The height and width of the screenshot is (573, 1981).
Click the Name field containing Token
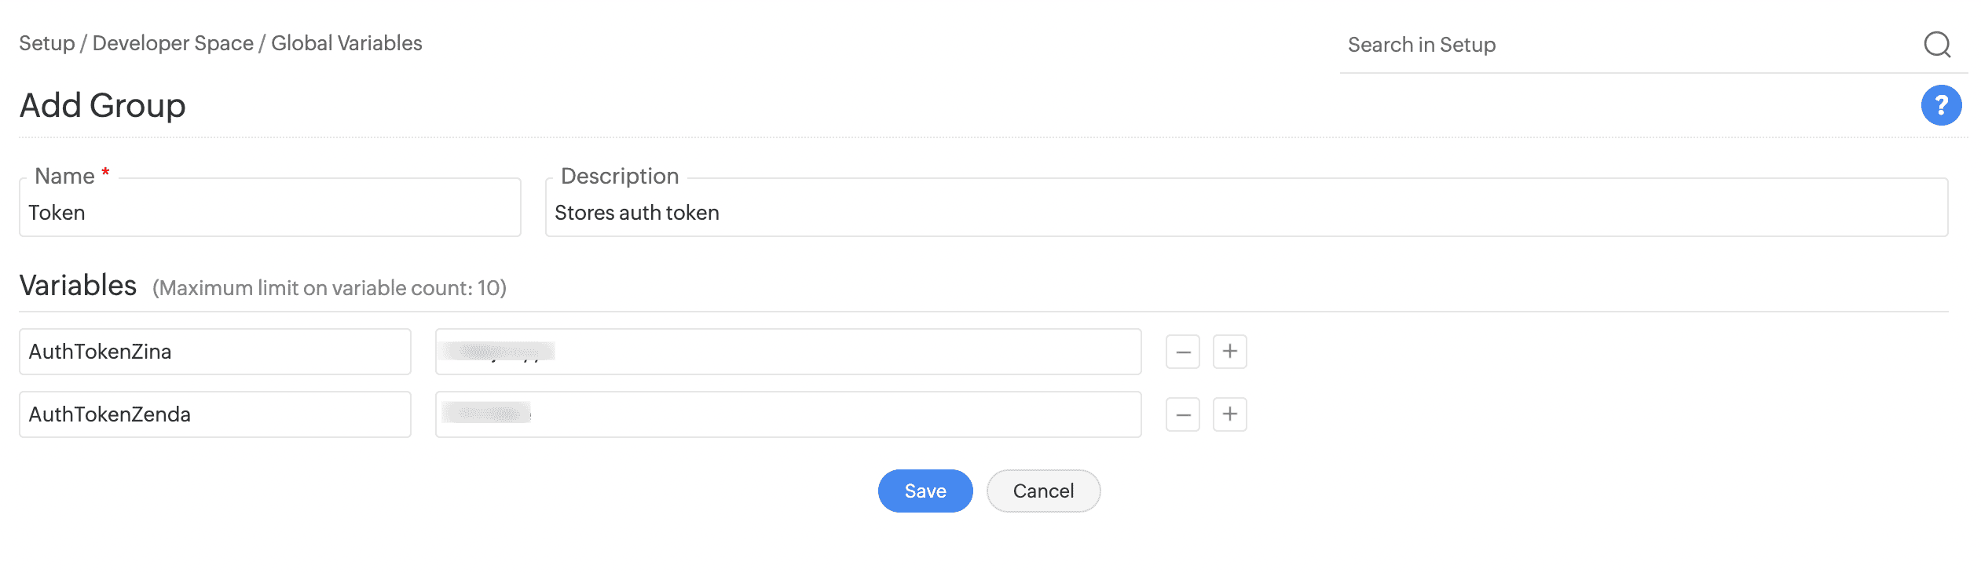click(x=269, y=213)
